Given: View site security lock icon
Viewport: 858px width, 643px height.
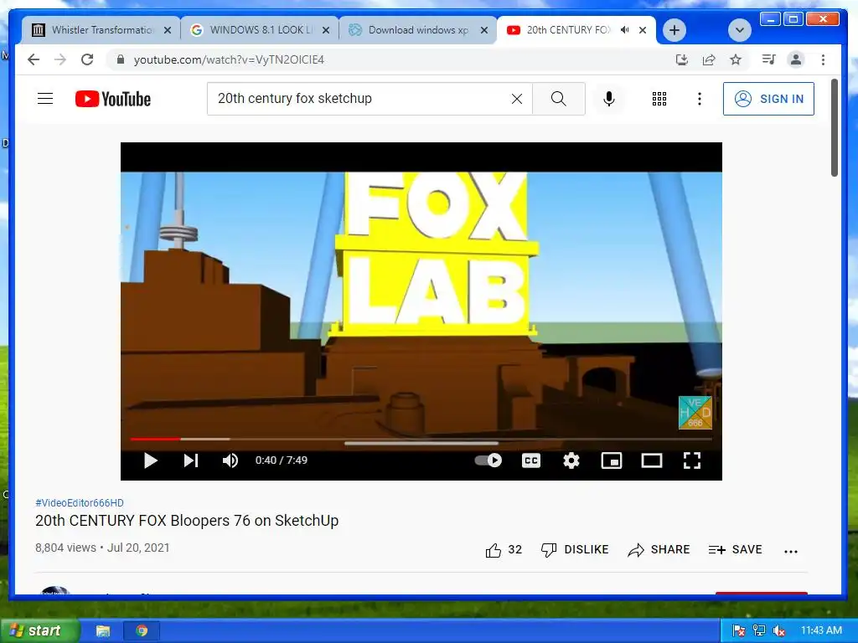Looking at the screenshot, I should tap(121, 59).
